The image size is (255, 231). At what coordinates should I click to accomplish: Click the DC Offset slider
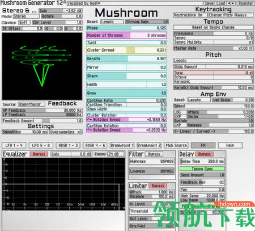[x=23, y=28]
